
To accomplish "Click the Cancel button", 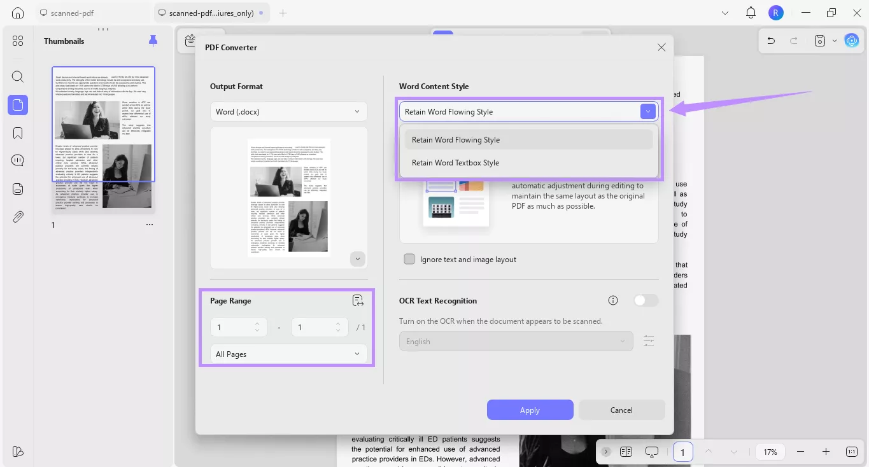I will pos(621,410).
